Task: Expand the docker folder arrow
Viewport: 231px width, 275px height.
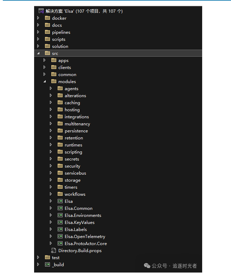Action: pos(38,18)
